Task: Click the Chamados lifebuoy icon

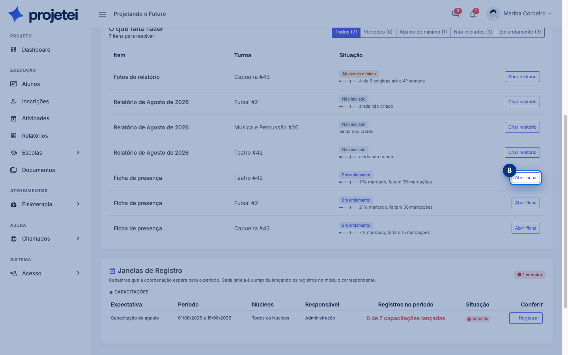Action: pos(14,239)
